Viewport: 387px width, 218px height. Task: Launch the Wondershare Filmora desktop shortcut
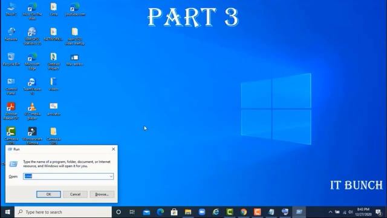point(32,136)
